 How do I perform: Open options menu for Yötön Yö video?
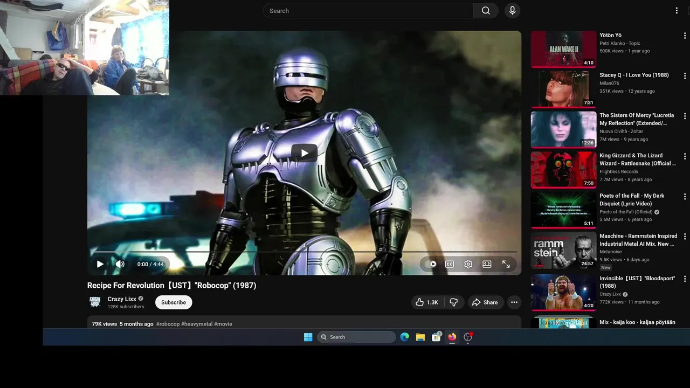point(685,36)
